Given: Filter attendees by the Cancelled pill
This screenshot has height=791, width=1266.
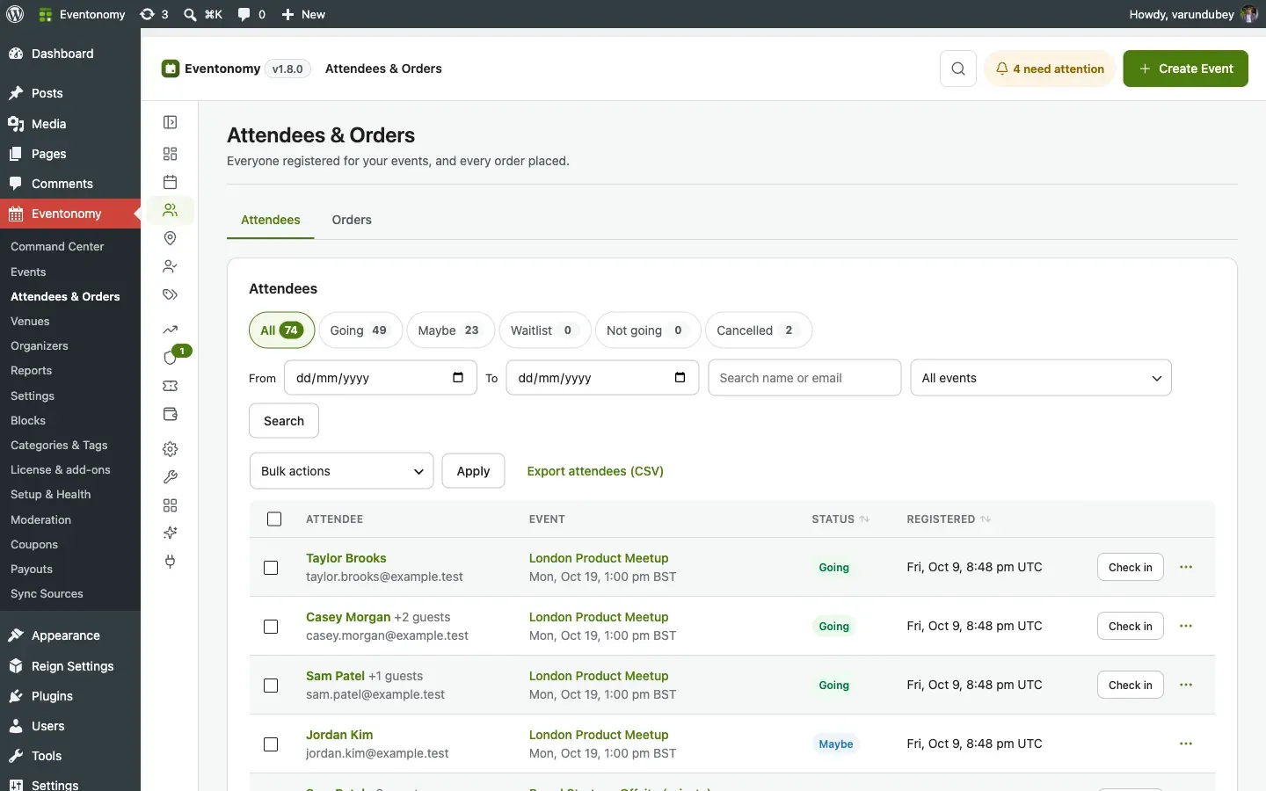Looking at the screenshot, I should tap(759, 330).
